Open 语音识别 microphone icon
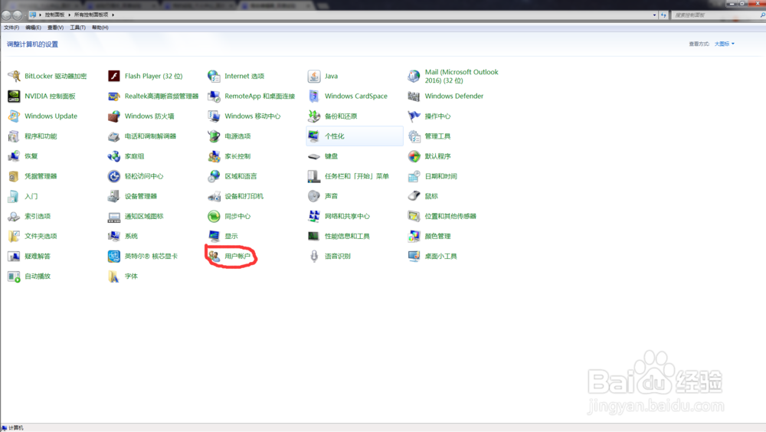This screenshot has width=766, height=432. pyautogui.click(x=313, y=256)
